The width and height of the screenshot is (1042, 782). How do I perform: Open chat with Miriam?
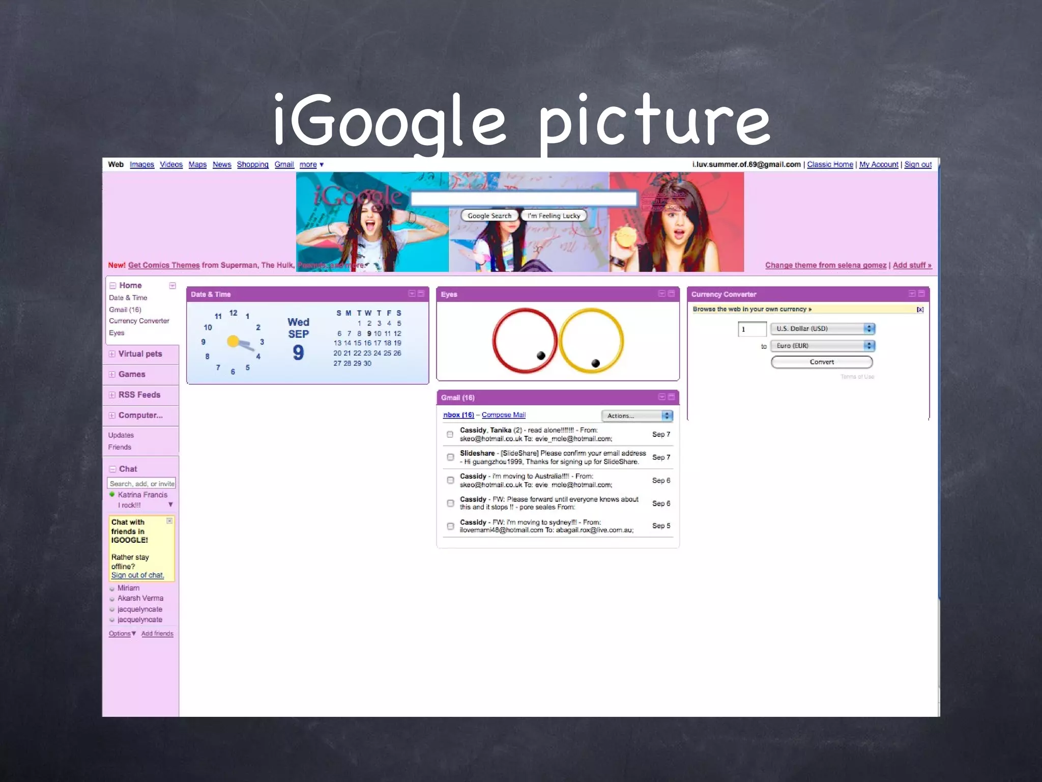(x=128, y=588)
